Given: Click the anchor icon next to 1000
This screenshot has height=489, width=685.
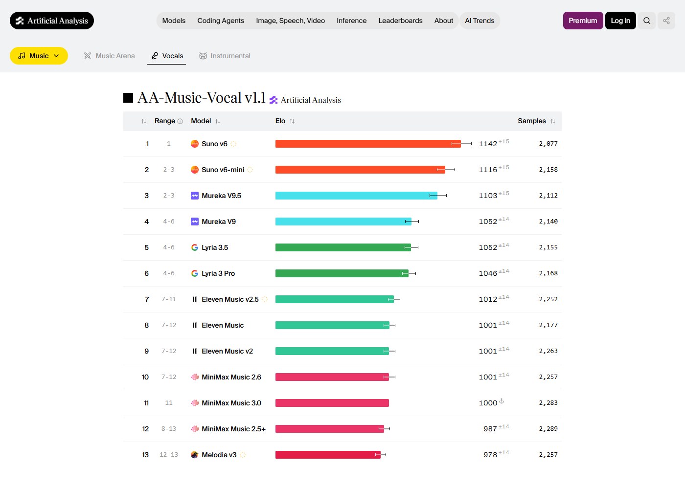Looking at the screenshot, I should [502, 401].
